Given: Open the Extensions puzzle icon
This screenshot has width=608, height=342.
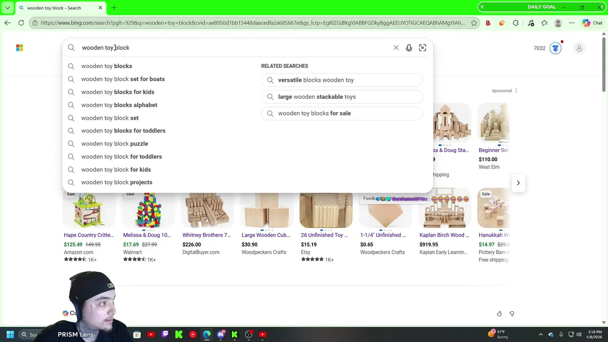Looking at the screenshot, I should coord(516,23).
